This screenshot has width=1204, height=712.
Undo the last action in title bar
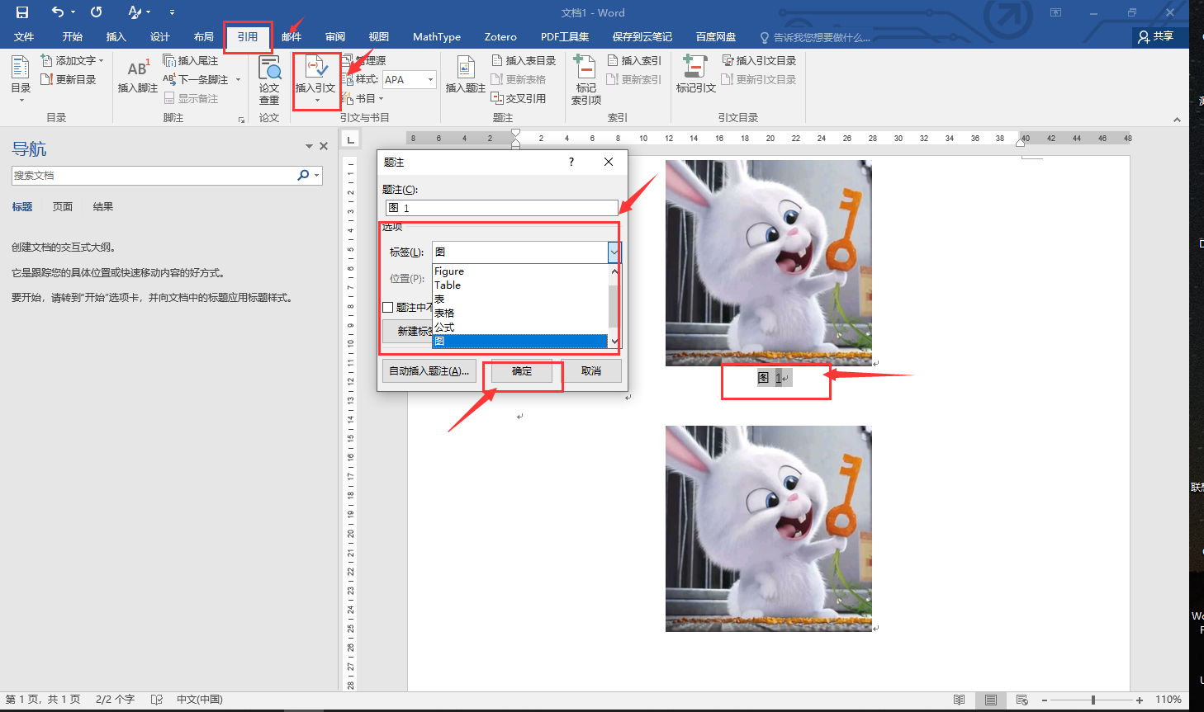click(57, 12)
